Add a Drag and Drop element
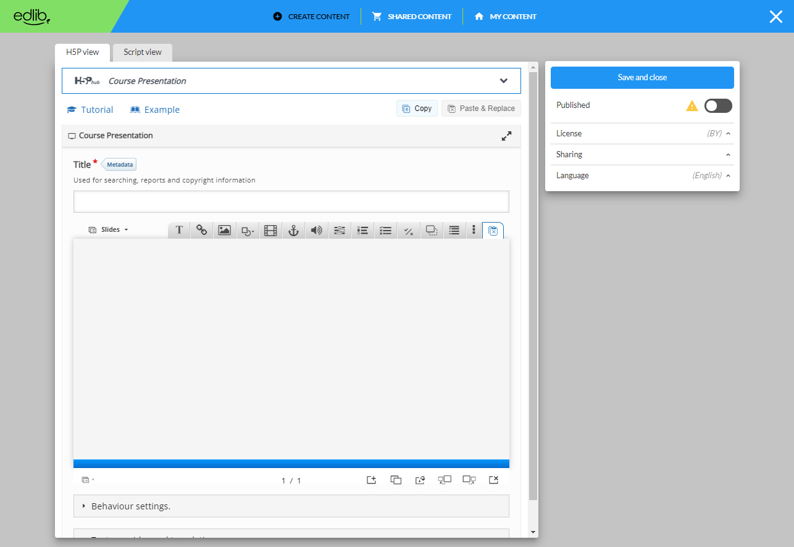The image size is (794, 547). pos(432,230)
